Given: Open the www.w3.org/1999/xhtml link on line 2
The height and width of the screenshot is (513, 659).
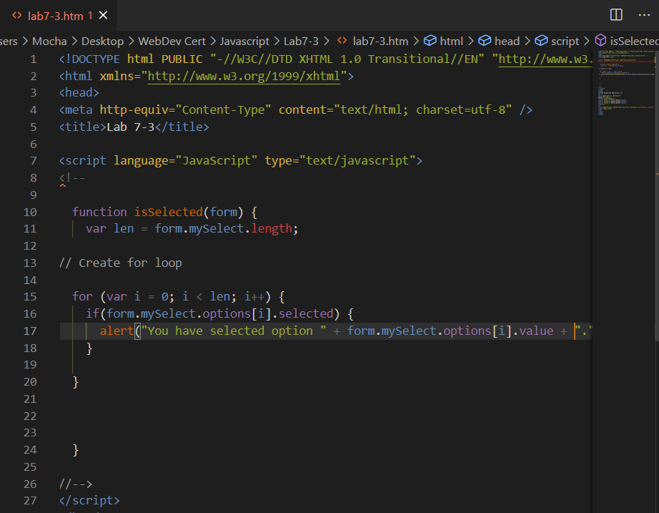Looking at the screenshot, I should 244,76.
